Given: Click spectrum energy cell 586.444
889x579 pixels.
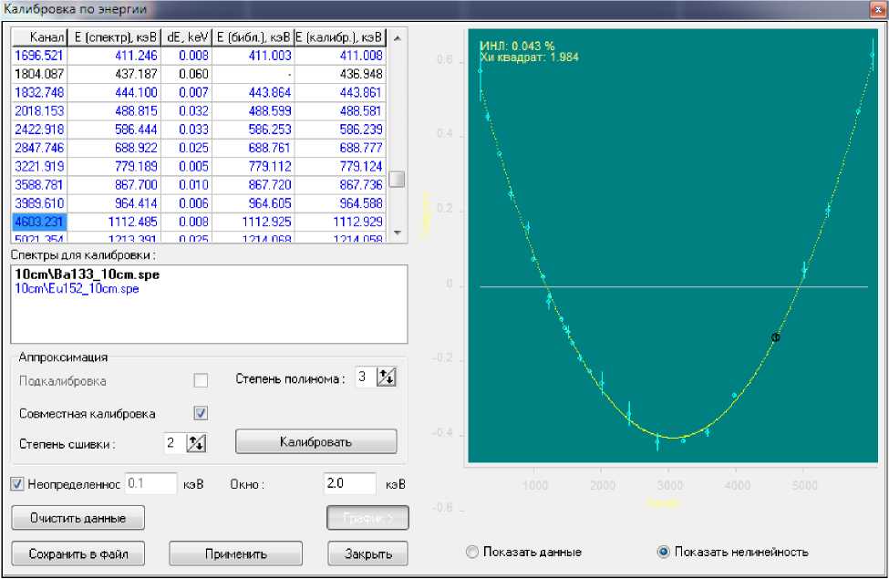Looking at the screenshot, I should [x=115, y=129].
